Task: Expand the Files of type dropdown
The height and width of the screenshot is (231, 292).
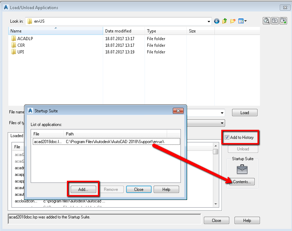Action: (222, 123)
